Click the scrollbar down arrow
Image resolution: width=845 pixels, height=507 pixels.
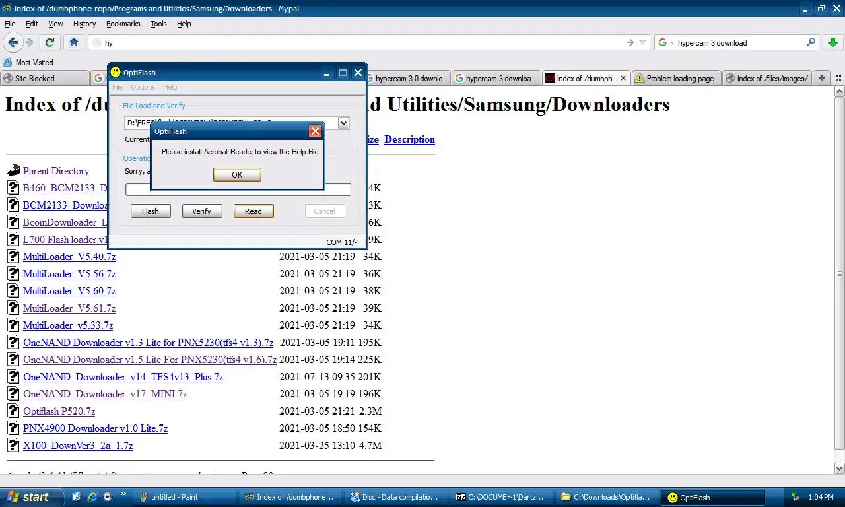tap(839, 469)
